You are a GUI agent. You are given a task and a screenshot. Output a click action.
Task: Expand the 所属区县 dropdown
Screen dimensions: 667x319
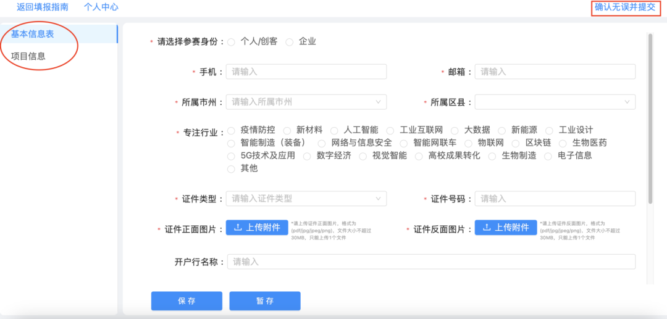tap(555, 102)
